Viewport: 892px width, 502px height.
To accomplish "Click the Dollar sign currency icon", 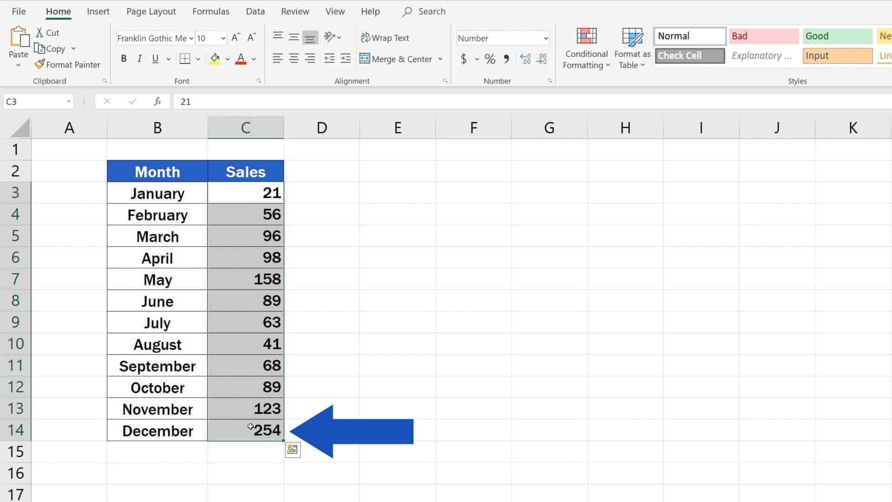I will point(464,58).
